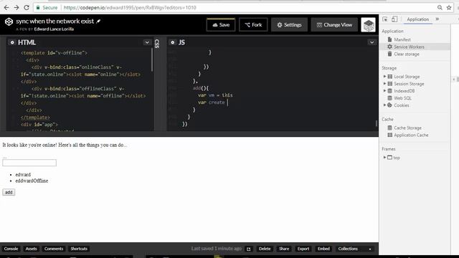Open Clear storage item
The height and width of the screenshot is (258, 459).
[407, 54]
